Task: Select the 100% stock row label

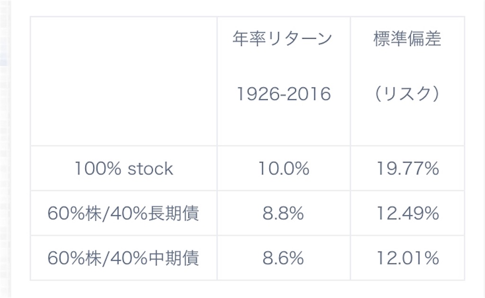Action: tap(124, 168)
